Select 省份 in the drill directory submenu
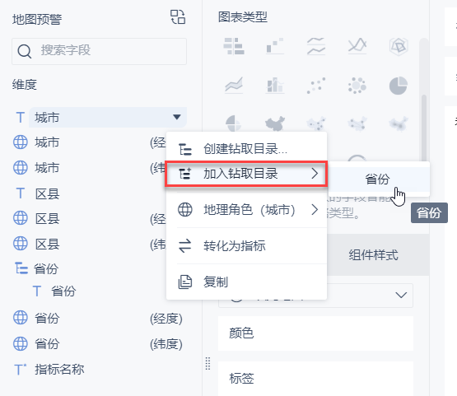 pyautogui.click(x=378, y=179)
